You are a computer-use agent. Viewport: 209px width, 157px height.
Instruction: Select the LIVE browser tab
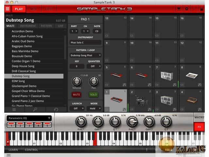click(x=60, y=26)
